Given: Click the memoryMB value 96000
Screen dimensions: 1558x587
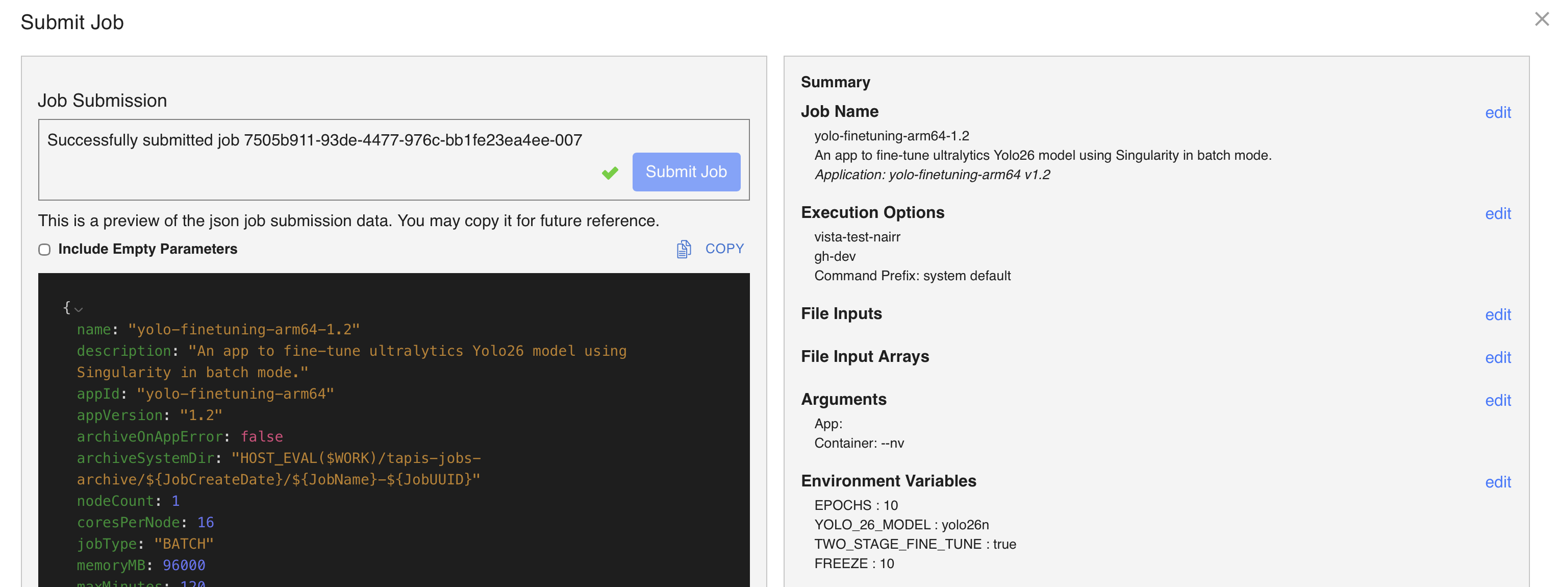Looking at the screenshot, I should pyautogui.click(x=184, y=565).
